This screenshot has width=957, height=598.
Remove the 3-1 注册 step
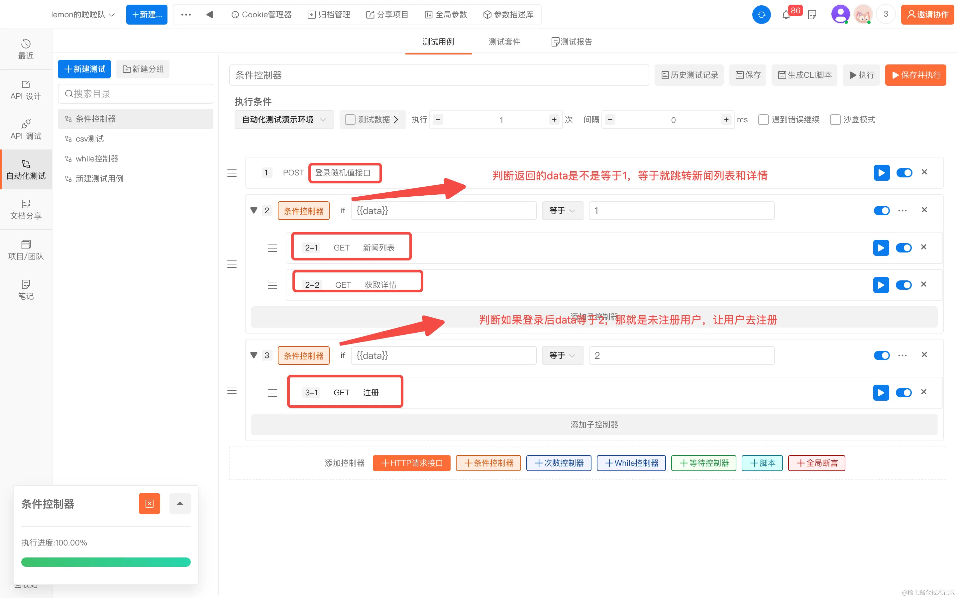924,392
